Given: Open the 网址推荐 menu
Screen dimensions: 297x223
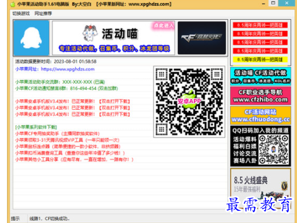Looking at the screenshot, I should (x=43, y=13).
